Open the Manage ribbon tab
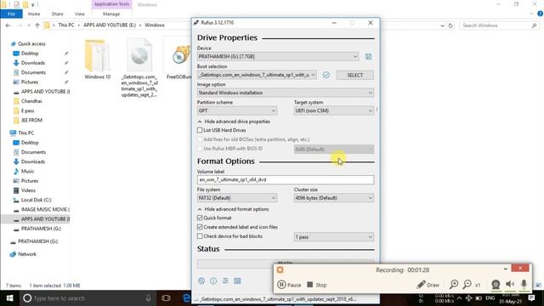 tap(111, 14)
